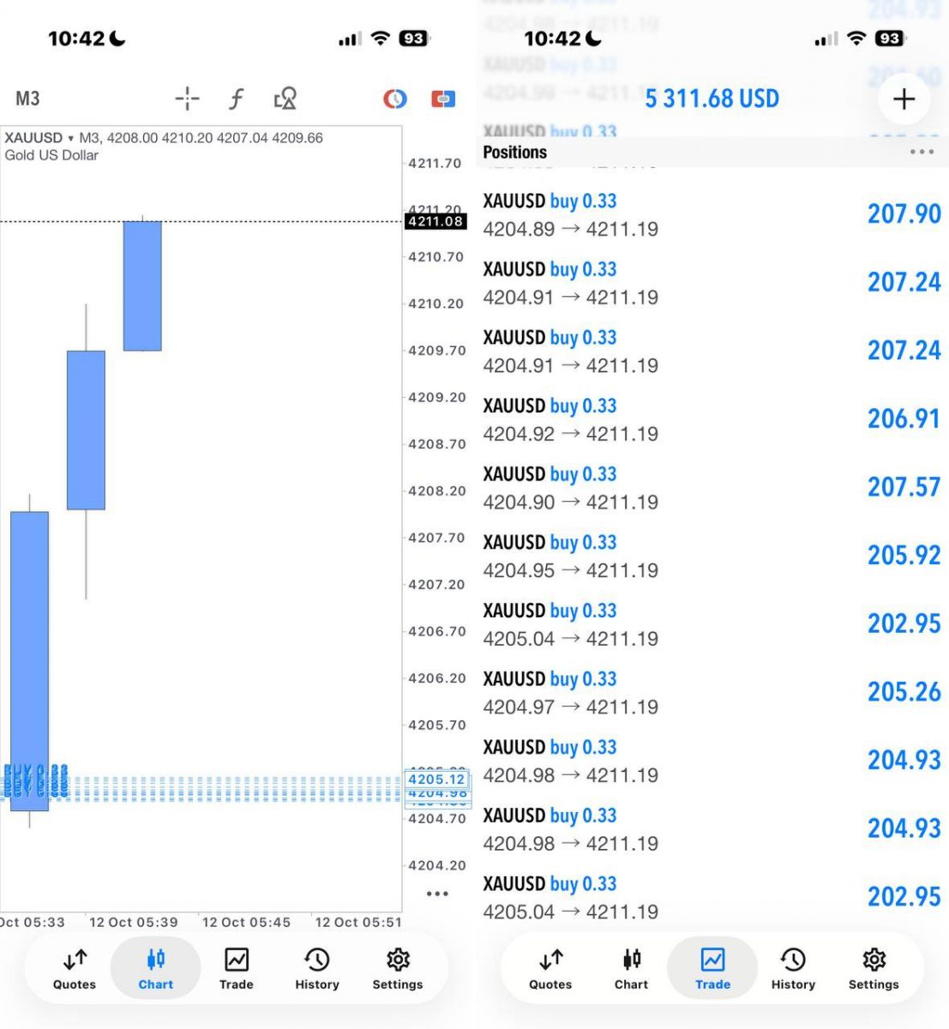Select the 207.57 profit value

pyautogui.click(x=904, y=487)
